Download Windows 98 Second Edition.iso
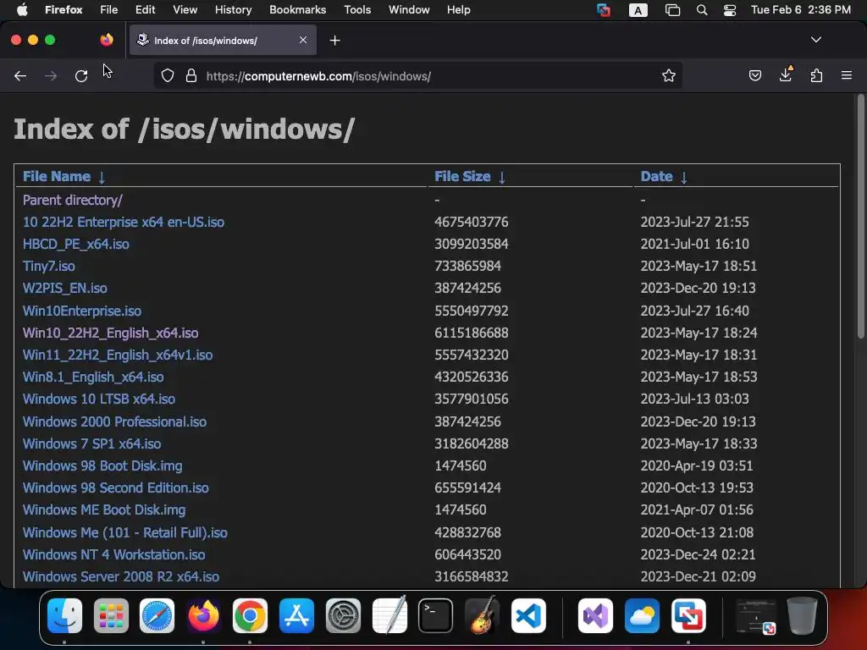The width and height of the screenshot is (867, 650). (x=115, y=488)
